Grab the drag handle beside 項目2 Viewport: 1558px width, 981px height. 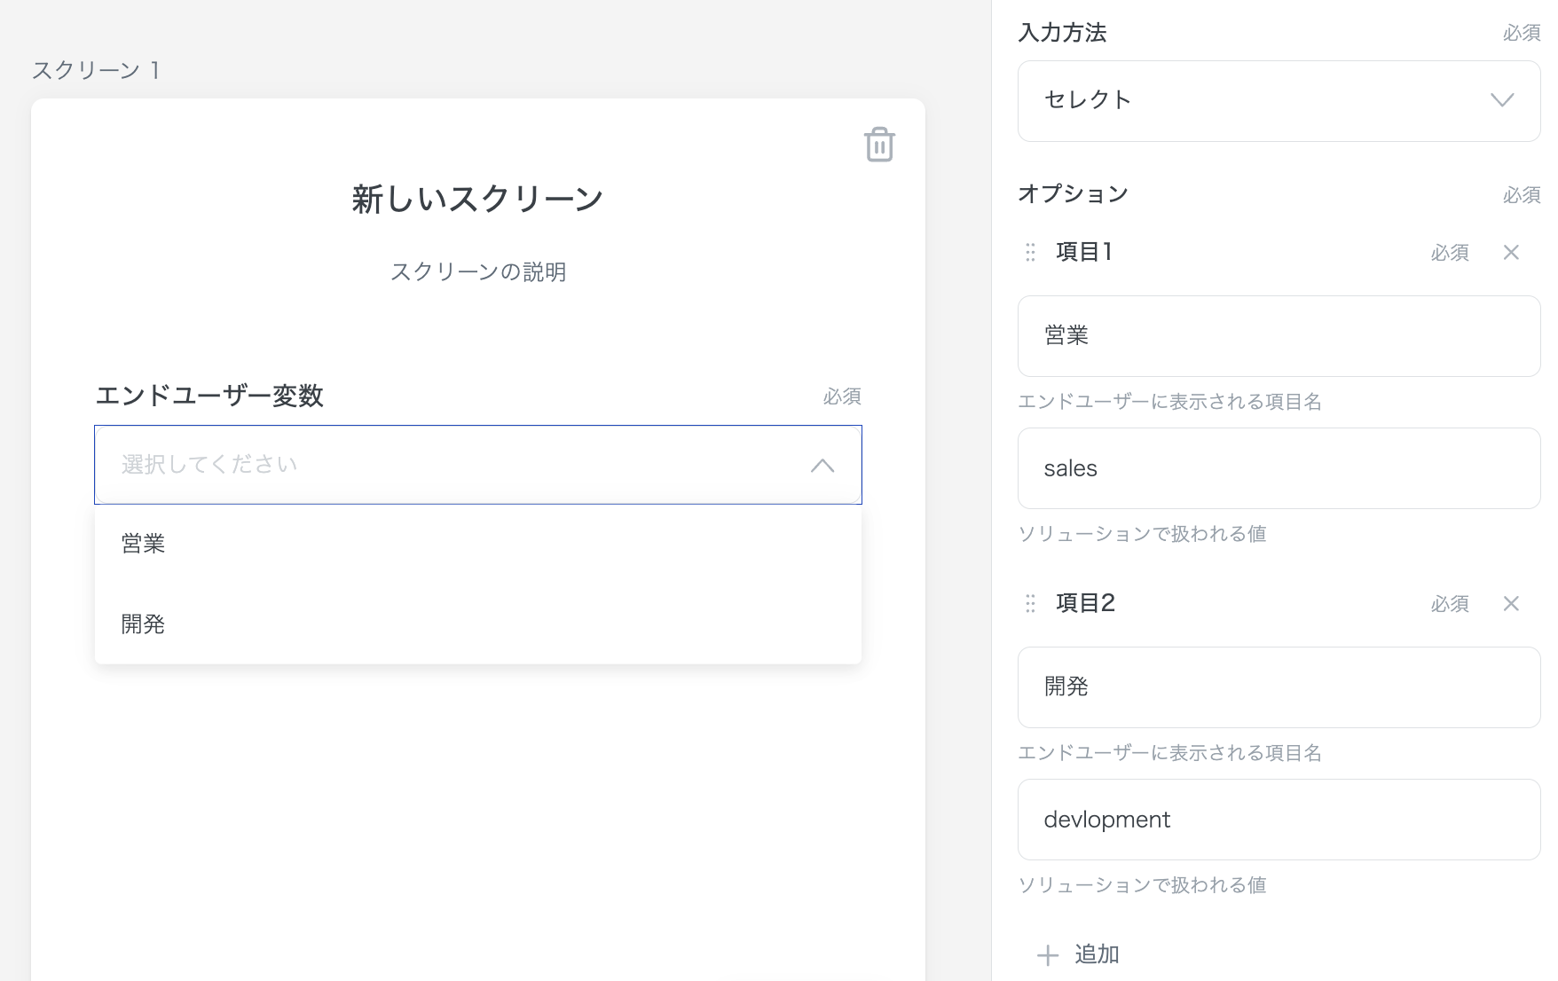1030,604
